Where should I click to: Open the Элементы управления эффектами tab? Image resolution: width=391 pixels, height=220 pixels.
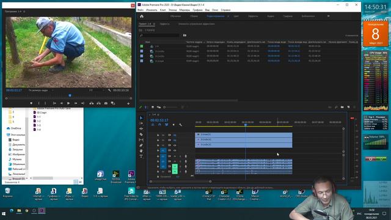197,24
